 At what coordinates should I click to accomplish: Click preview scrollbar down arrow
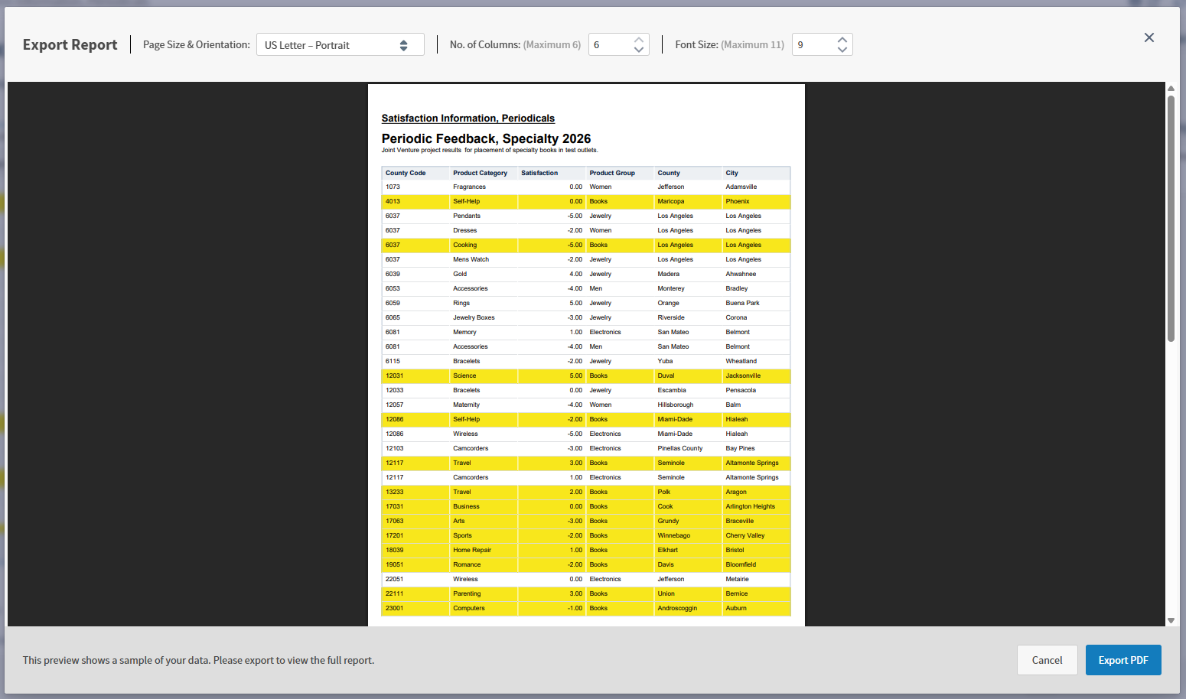coord(1171,621)
